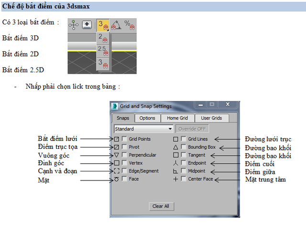Click the 'Vuông góc' annotation label

54,156
